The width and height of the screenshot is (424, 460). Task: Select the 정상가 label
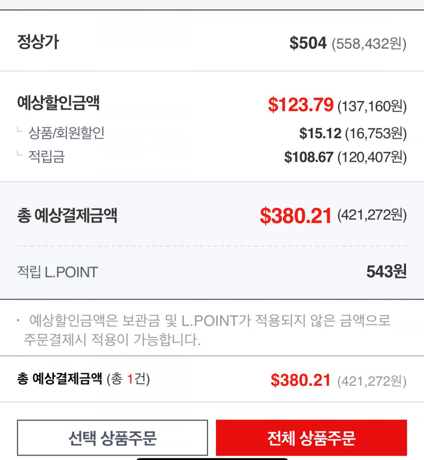coord(38,42)
